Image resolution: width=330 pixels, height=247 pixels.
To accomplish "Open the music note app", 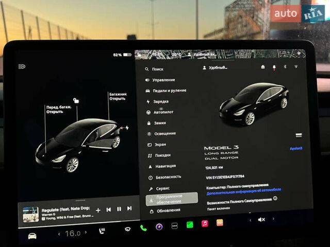I will [x=205, y=223].
